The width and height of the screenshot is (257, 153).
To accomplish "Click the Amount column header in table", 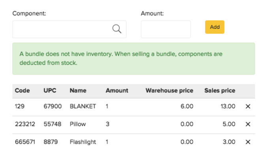I will (x=117, y=91).
